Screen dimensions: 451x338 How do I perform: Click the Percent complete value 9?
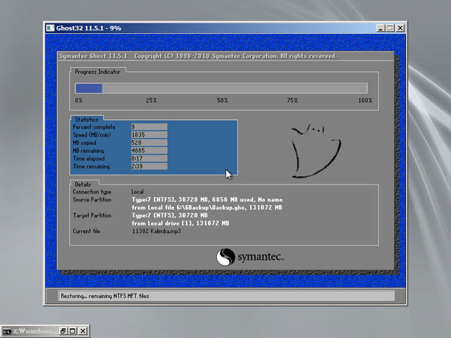pos(149,127)
